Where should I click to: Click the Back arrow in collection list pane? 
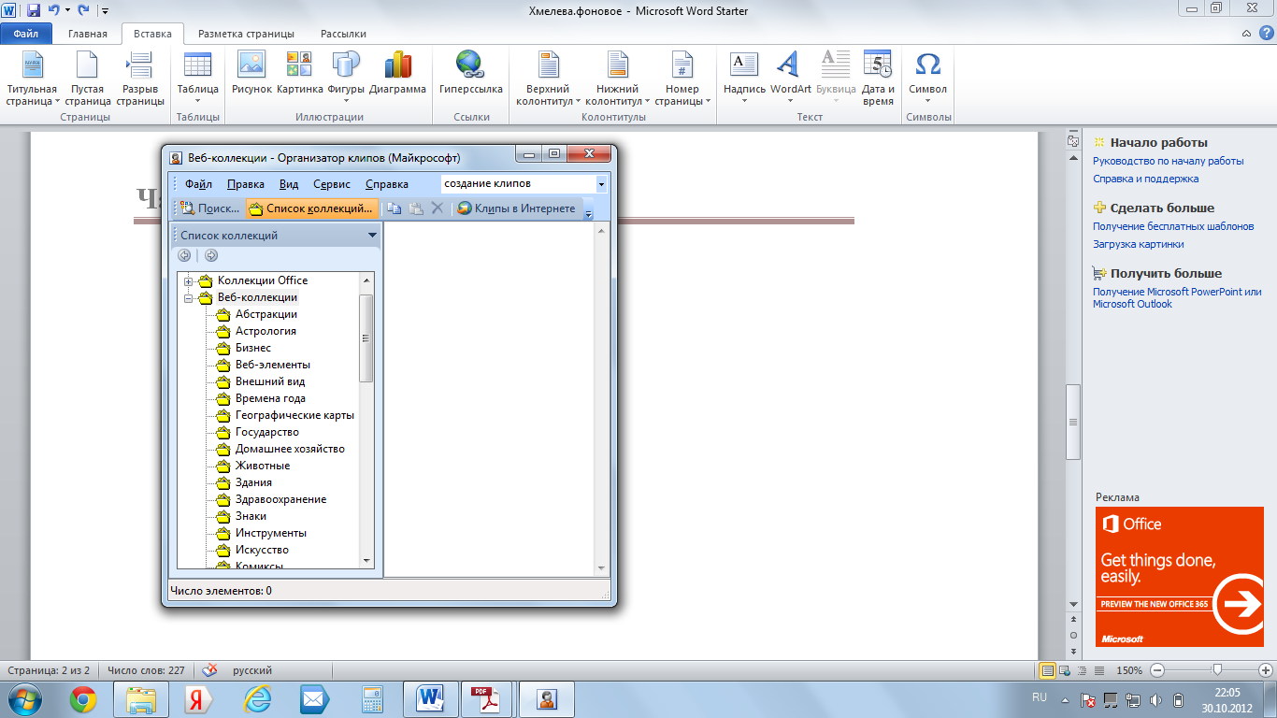point(184,255)
